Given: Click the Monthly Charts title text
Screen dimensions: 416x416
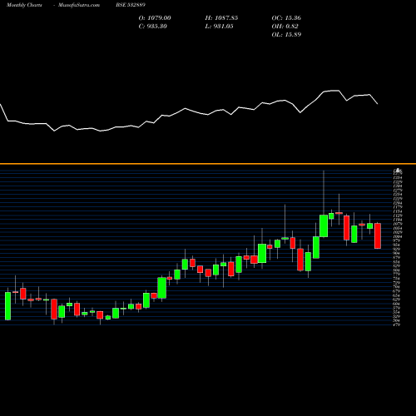Looking at the screenshot, I should [24, 5].
